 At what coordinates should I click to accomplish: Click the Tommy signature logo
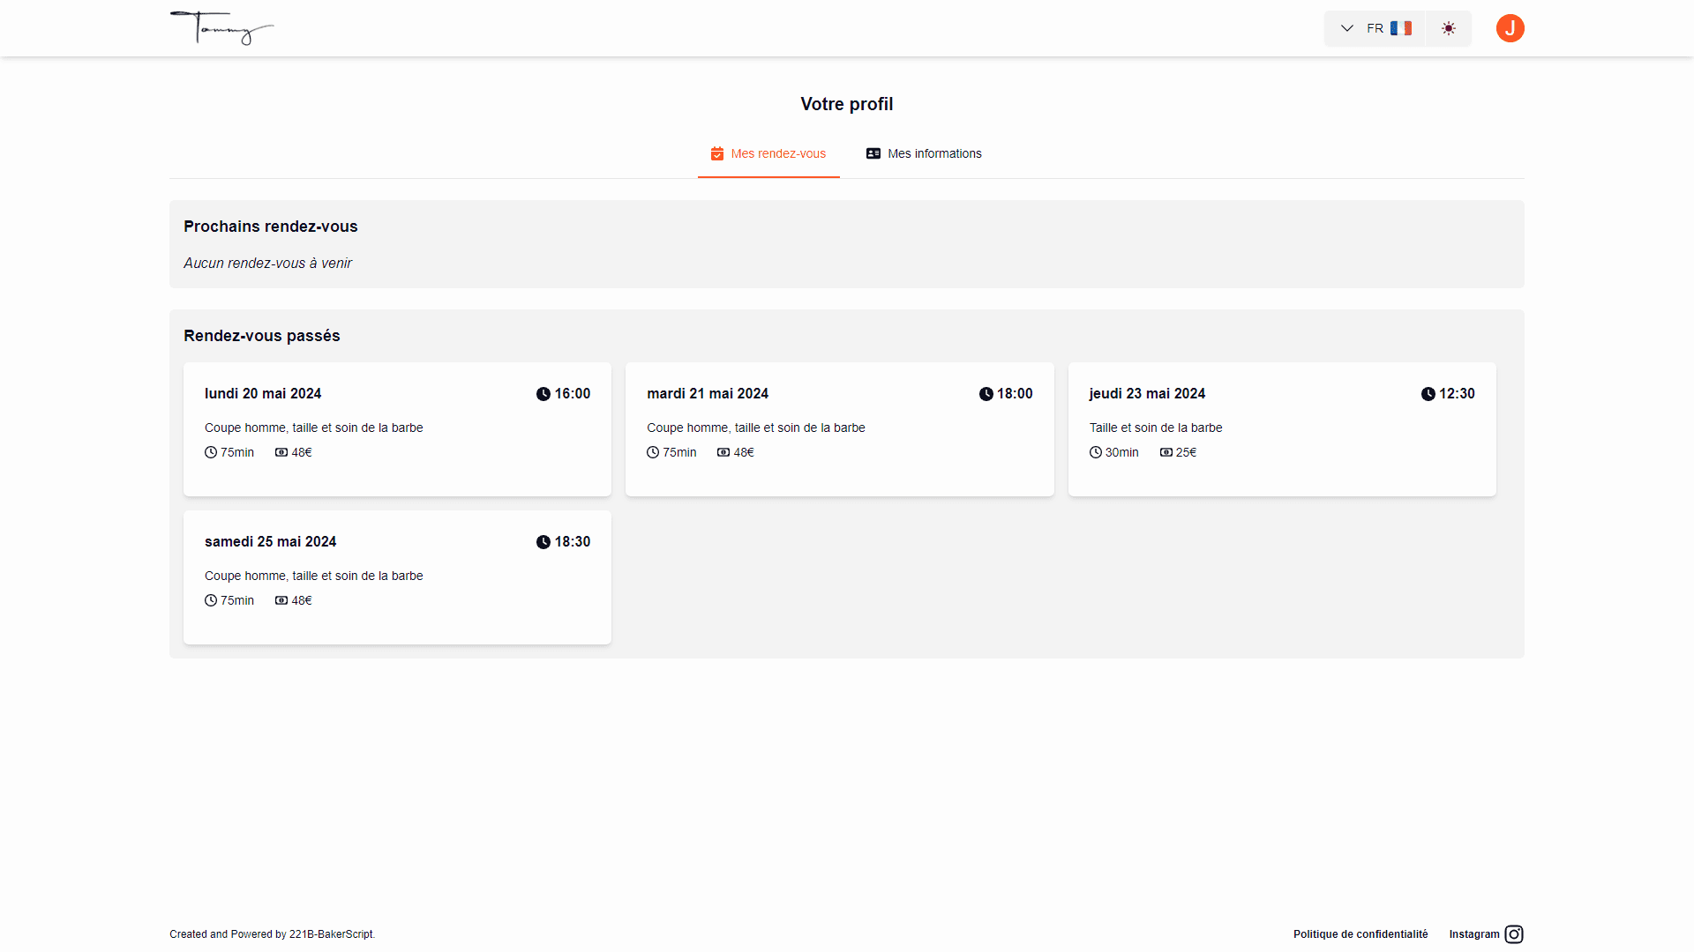(221, 28)
